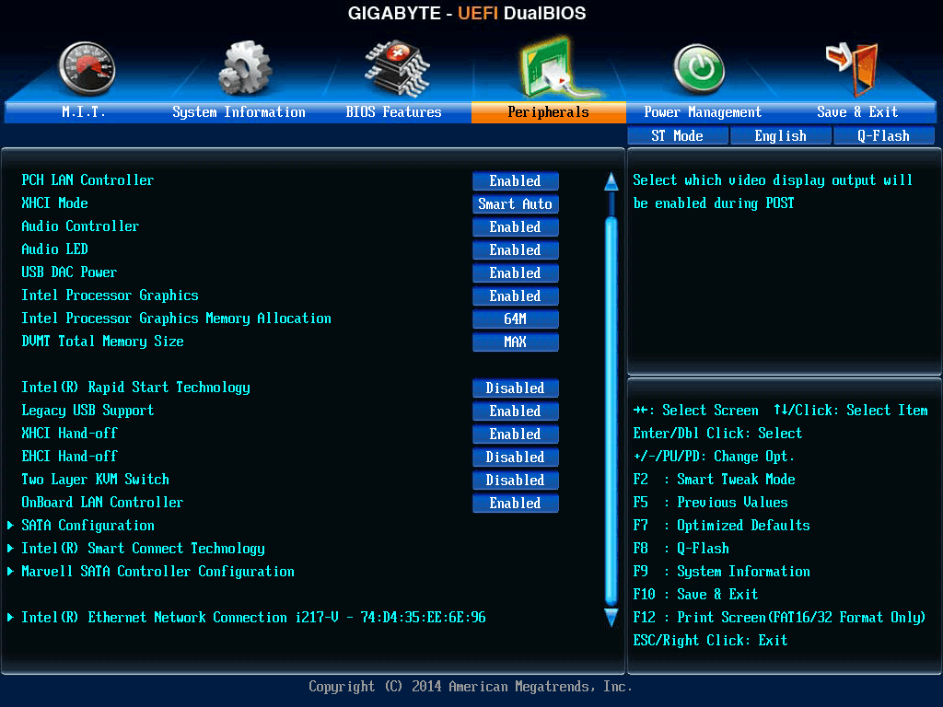Image resolution: width=943 pixels, height=707 pixels.
Task: Open Intel Ethernet Network Connection i217-V entry
Action: click(253, 618)
